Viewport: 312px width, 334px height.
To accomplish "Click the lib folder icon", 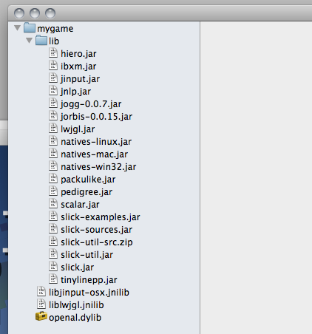I will coord(41,40).
